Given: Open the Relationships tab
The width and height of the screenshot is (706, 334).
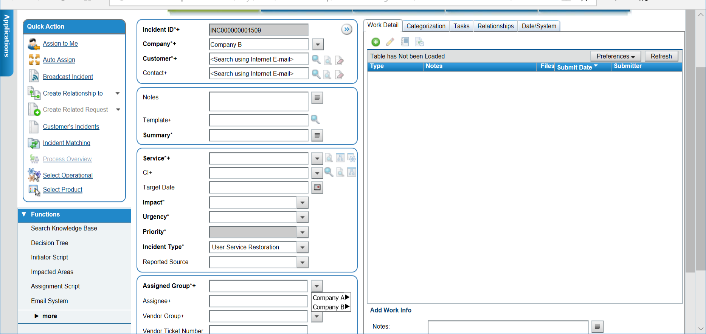Looking at the screenshot, I should [x=495, y=26].
